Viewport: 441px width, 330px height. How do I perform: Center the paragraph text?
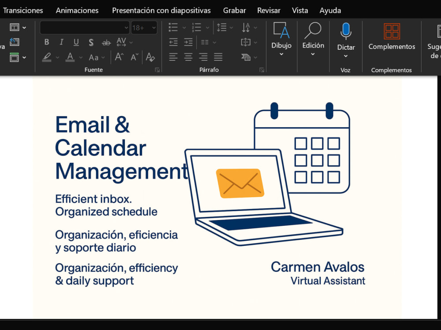[188, 57]
